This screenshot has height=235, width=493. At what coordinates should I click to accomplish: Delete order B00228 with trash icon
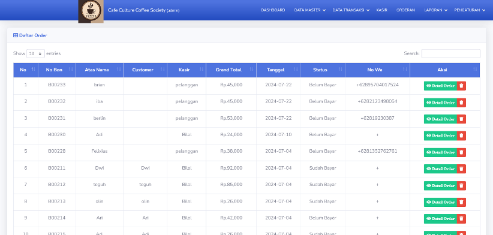[x=461, y=152]
